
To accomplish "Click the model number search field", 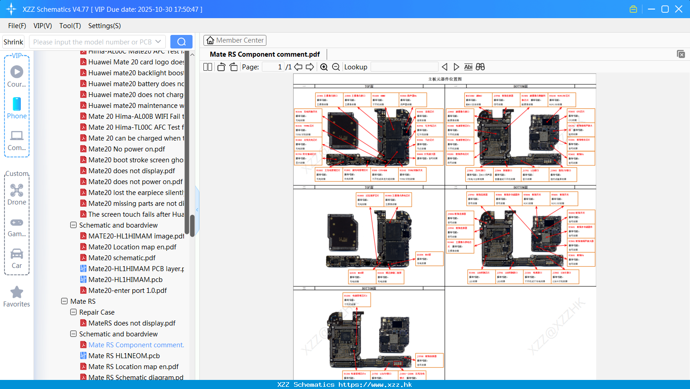I will click(92, 42).
